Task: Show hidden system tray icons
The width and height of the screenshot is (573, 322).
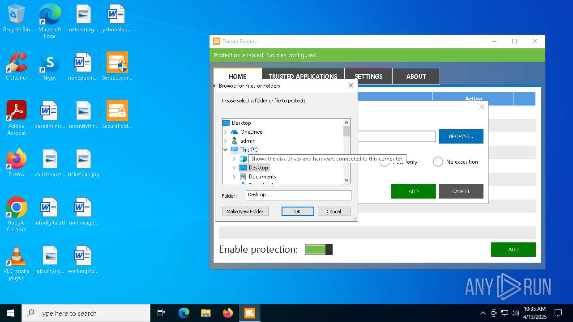Action: click(483, 313)
